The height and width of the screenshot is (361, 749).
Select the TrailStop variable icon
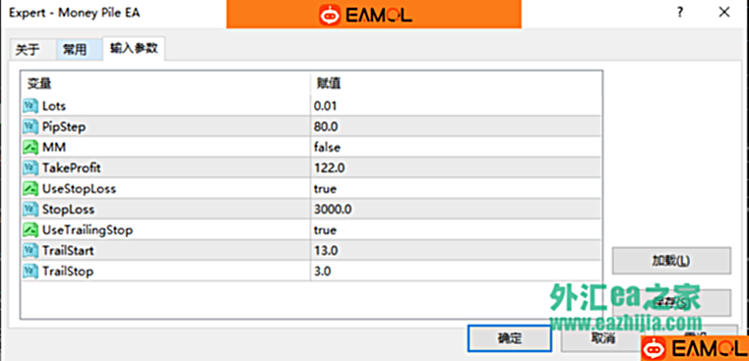(31, 271)
